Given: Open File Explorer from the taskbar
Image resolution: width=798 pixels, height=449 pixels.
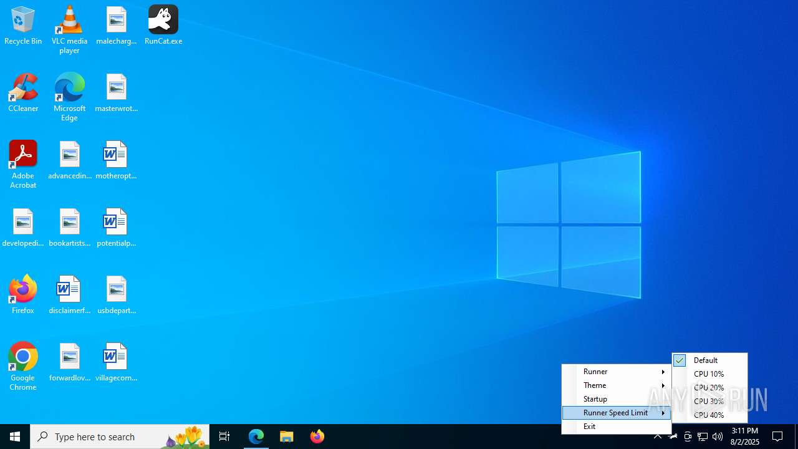Looking at the screenshot, I should [x=287, y=437].
